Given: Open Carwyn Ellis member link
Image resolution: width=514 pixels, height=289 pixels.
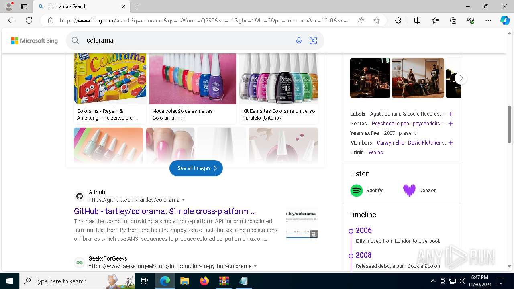Looking at the screenshot, I should [390, 143].
